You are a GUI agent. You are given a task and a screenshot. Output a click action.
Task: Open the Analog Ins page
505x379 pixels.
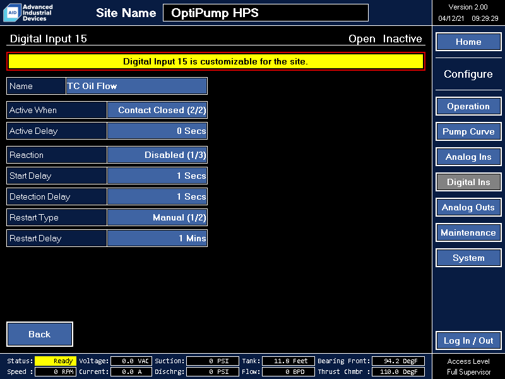468,157
